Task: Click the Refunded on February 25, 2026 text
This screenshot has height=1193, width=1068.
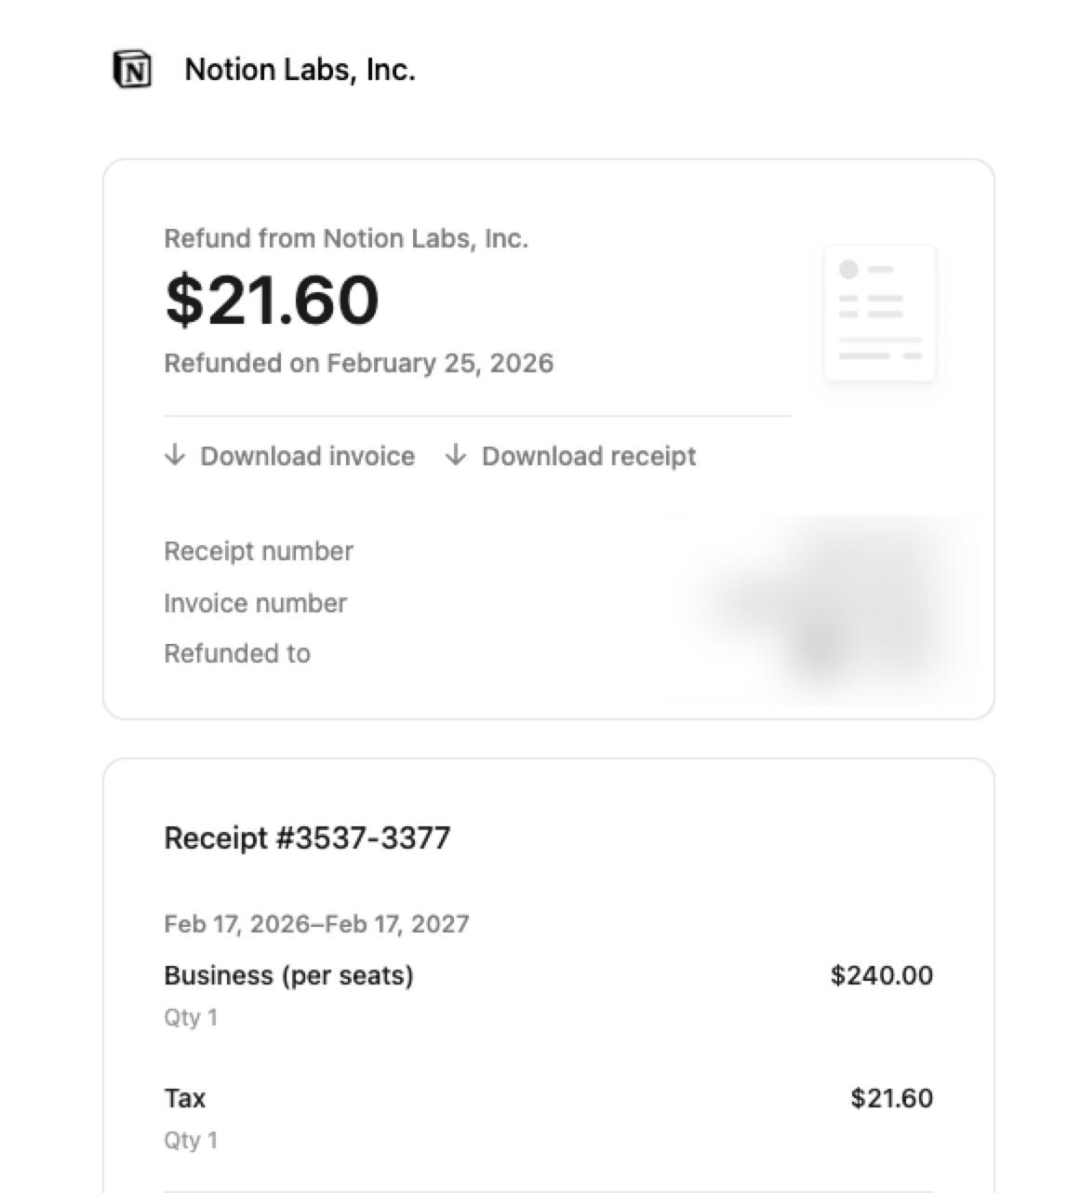Action: 358,363
